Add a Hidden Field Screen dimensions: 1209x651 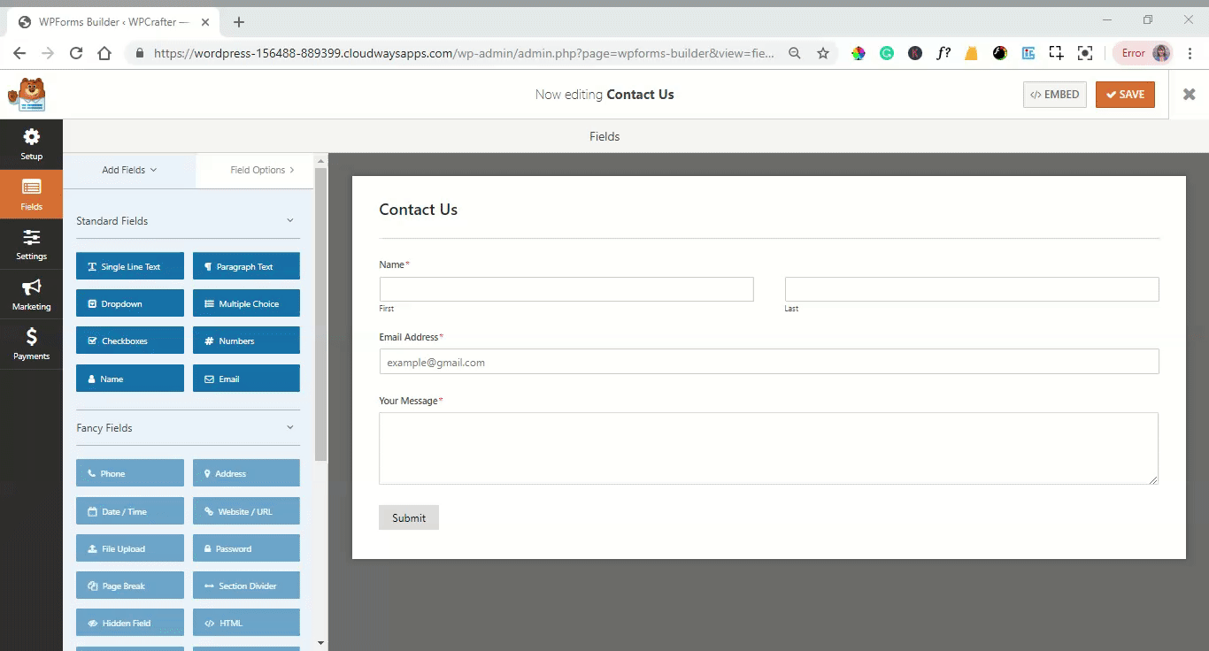pos(130,623)
